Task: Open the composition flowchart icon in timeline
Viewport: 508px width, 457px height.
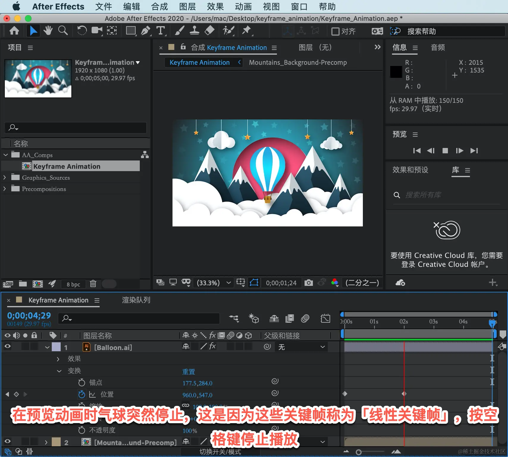Action: click(234, 319)
